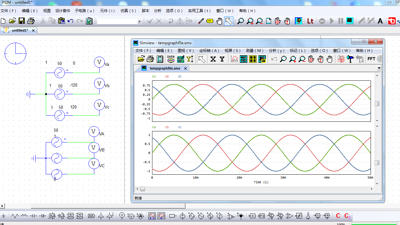The image size is (400, 225).
Task: Run simulation with the play icon
Action: point(332,21)
